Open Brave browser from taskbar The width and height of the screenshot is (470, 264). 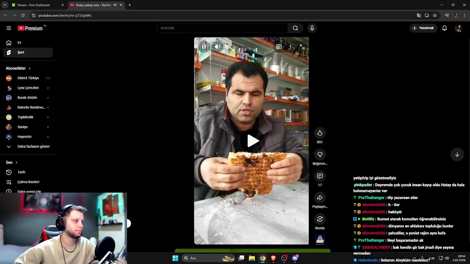coord(273,258)
